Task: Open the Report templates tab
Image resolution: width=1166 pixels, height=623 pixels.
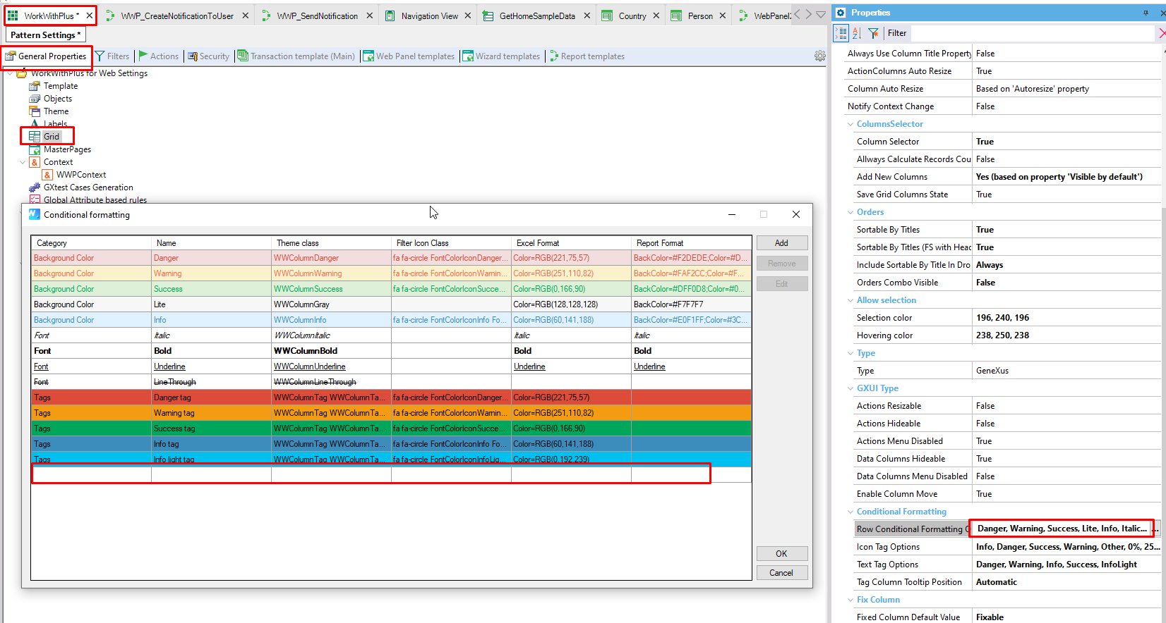Action: pyautogui.click(x=587, y=56)
